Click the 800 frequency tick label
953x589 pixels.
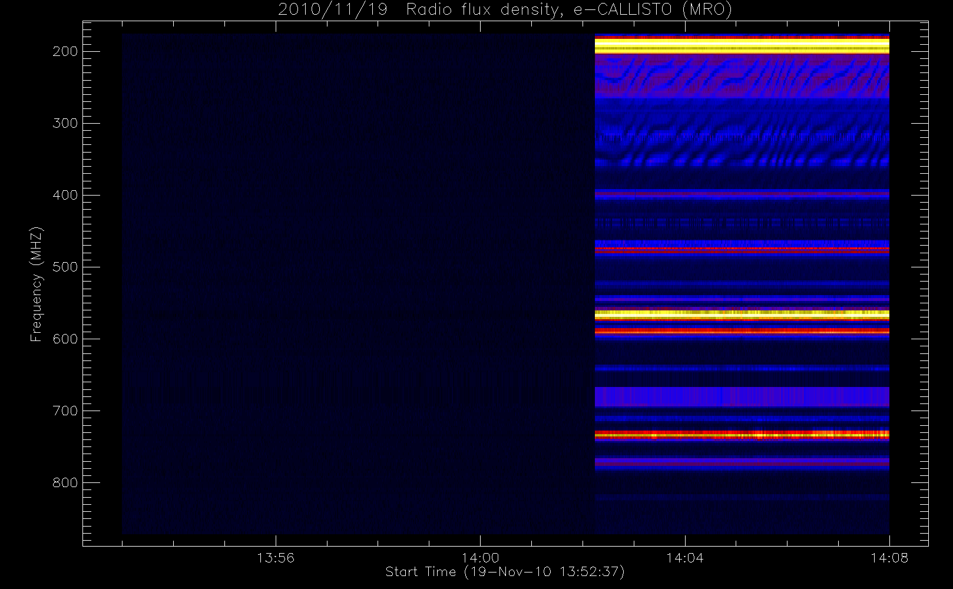(65, 482)
